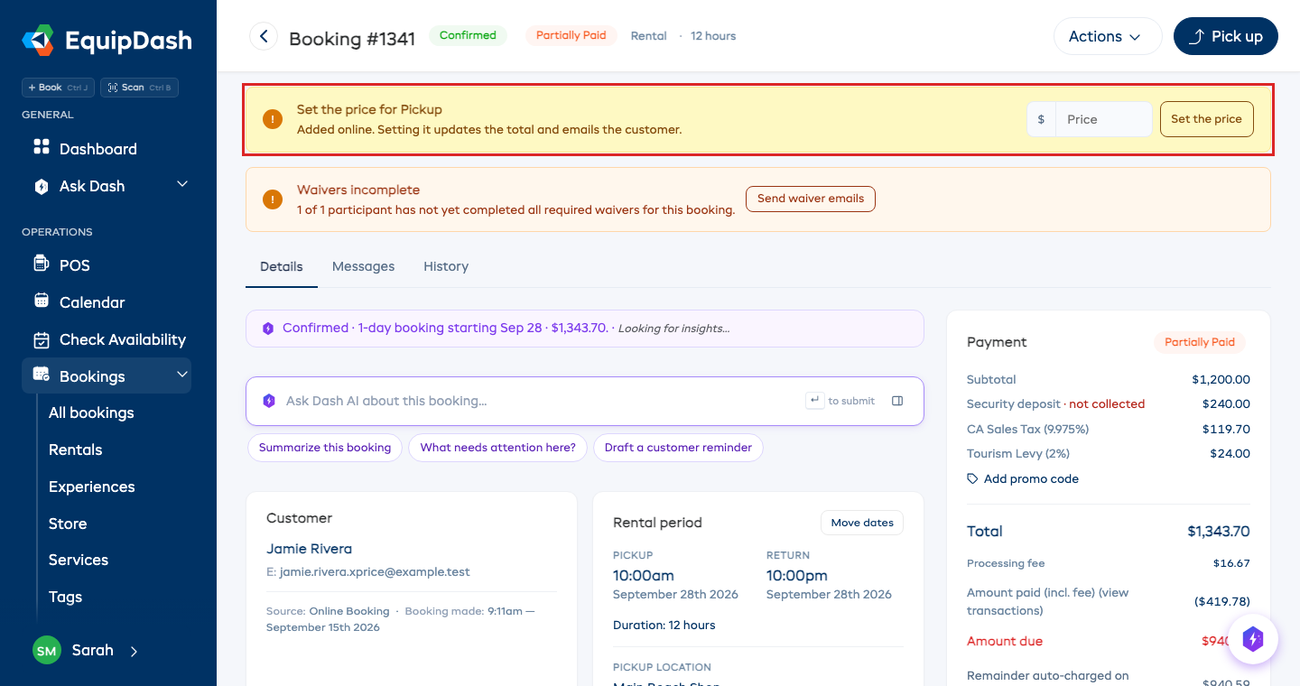
Task: Collapse the Bookings submenu chevron
Action: pos(182,375)
